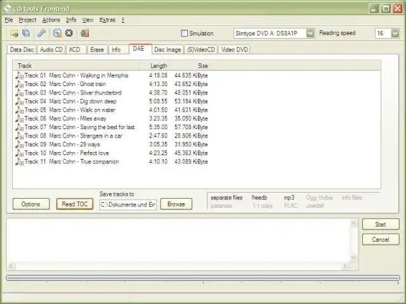This screenshot has height=304, width=406.
Task: Open the Actions menu
Action: pyautogui.click(x=51, y=20)
